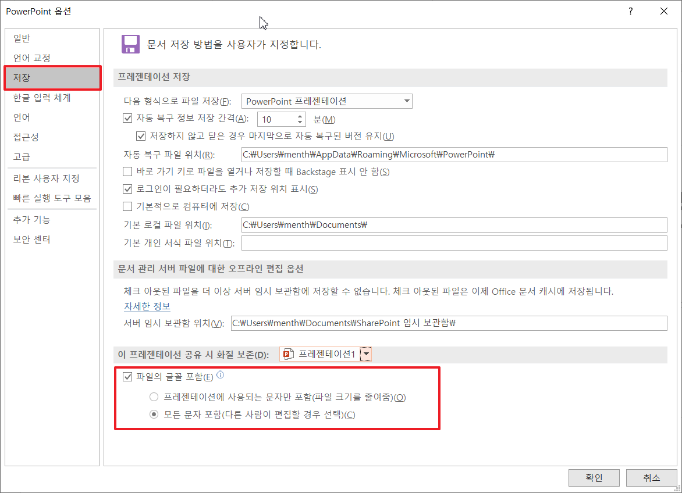
Task: Click 이 프레젠테이션 공유 시 화질 보존 label
Action: [x=193, y=355]
